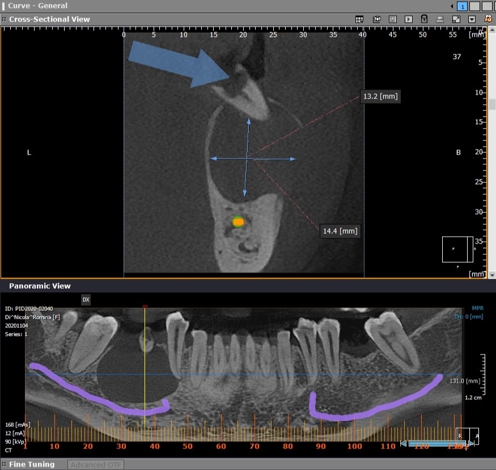Expand the Fine Tuning panel
Screen dimensions: 496x470
tap(32, 464)
